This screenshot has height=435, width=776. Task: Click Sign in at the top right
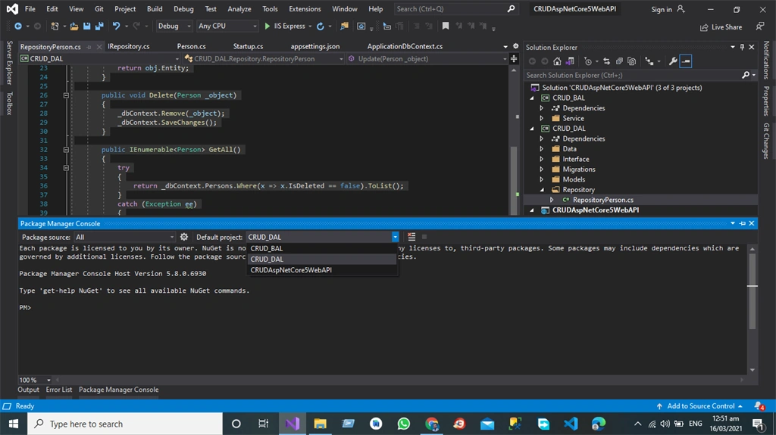[x=668, y=9]
